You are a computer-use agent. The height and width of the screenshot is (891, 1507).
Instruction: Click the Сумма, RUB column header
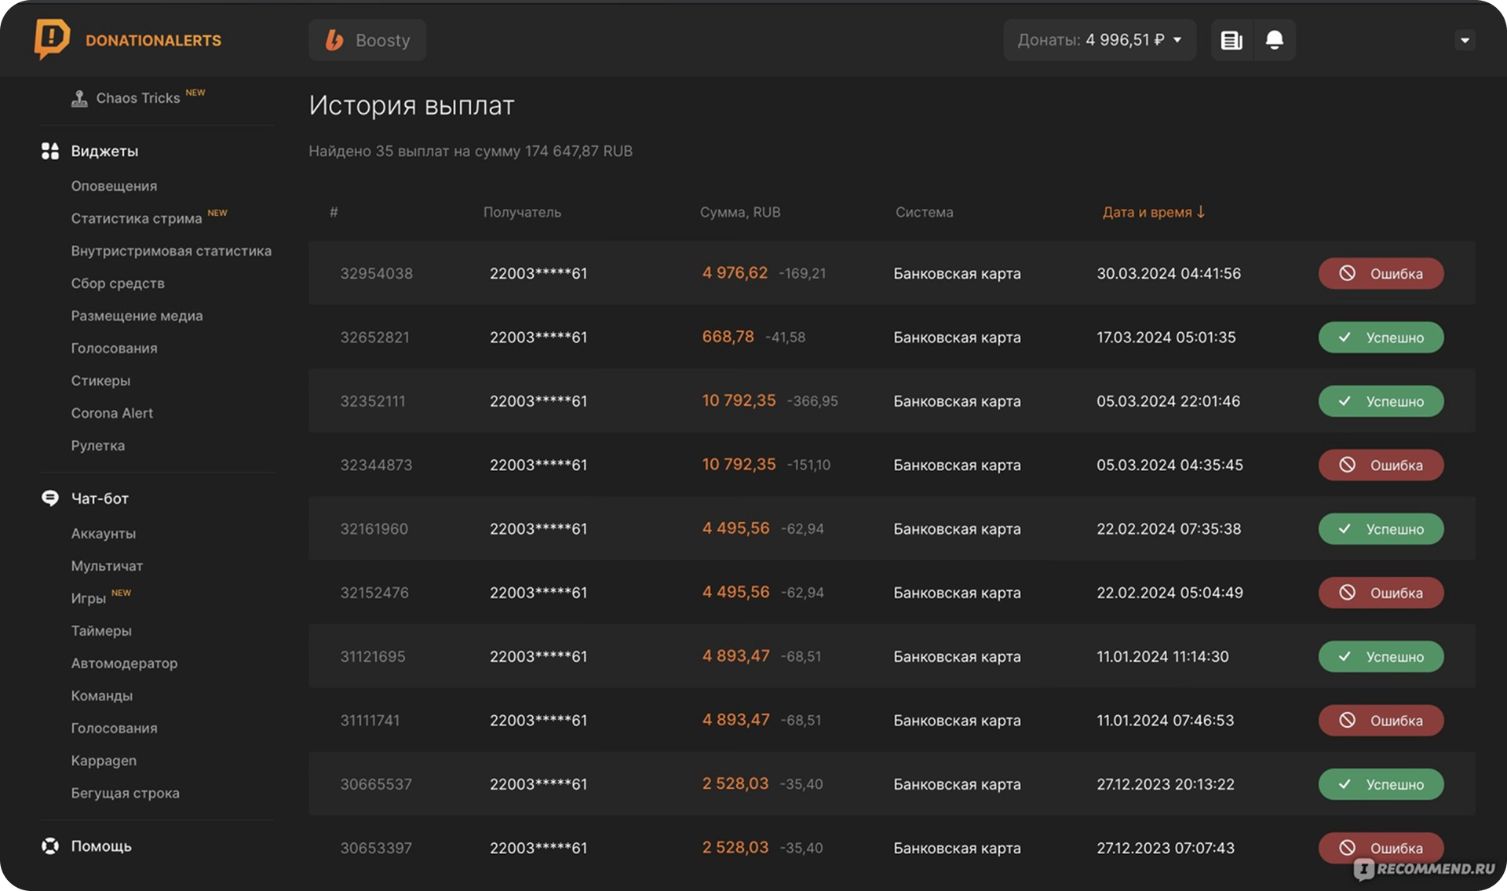[739, 212]
